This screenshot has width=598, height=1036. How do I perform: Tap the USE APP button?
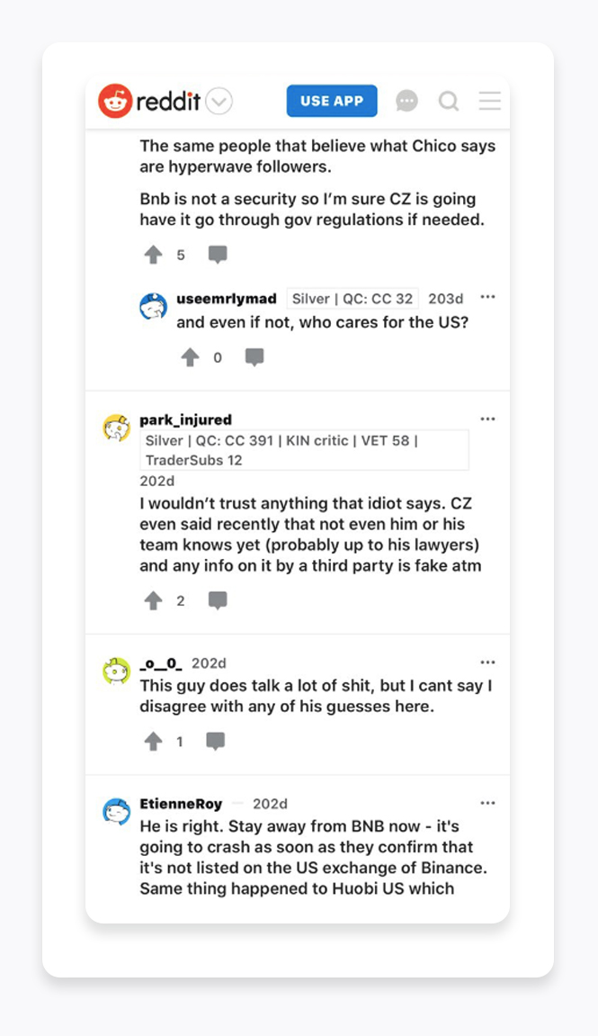pyautogui.click(x=332, y=101)
